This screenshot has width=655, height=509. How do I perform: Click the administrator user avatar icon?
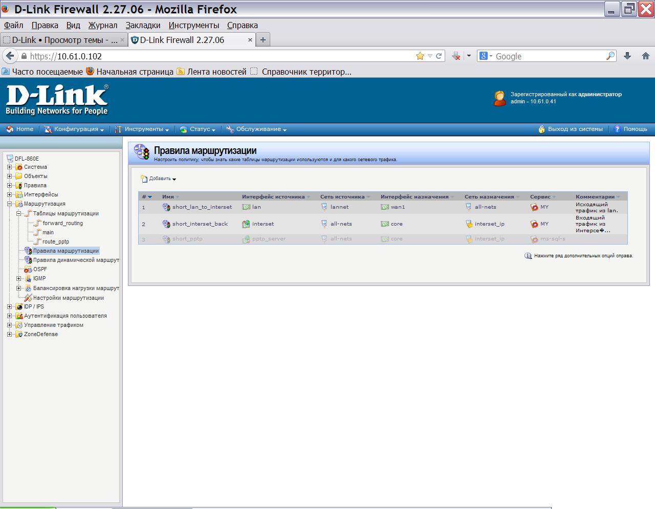point(500,98)
